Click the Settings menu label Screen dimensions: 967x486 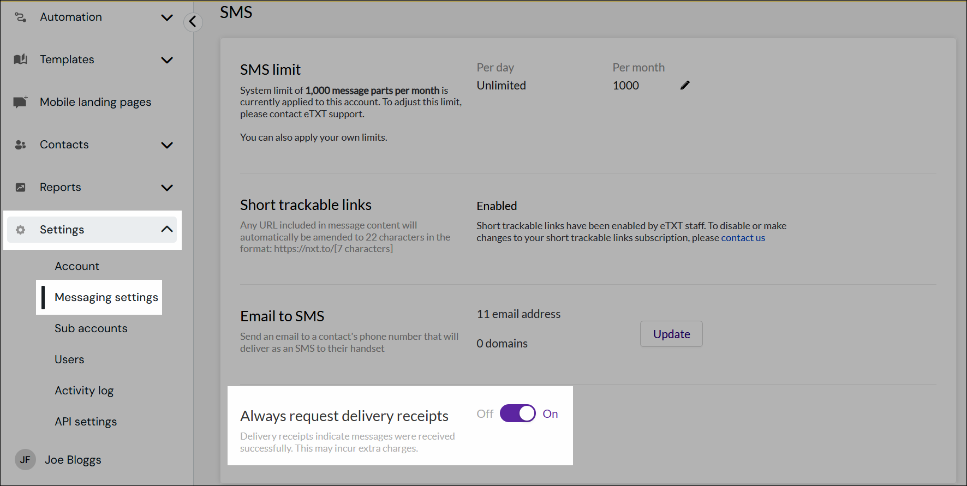click(62, 230)
